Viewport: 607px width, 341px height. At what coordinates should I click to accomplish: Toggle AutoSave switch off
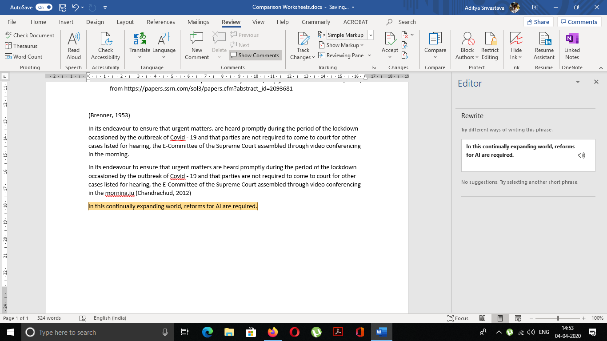(44, 7)
